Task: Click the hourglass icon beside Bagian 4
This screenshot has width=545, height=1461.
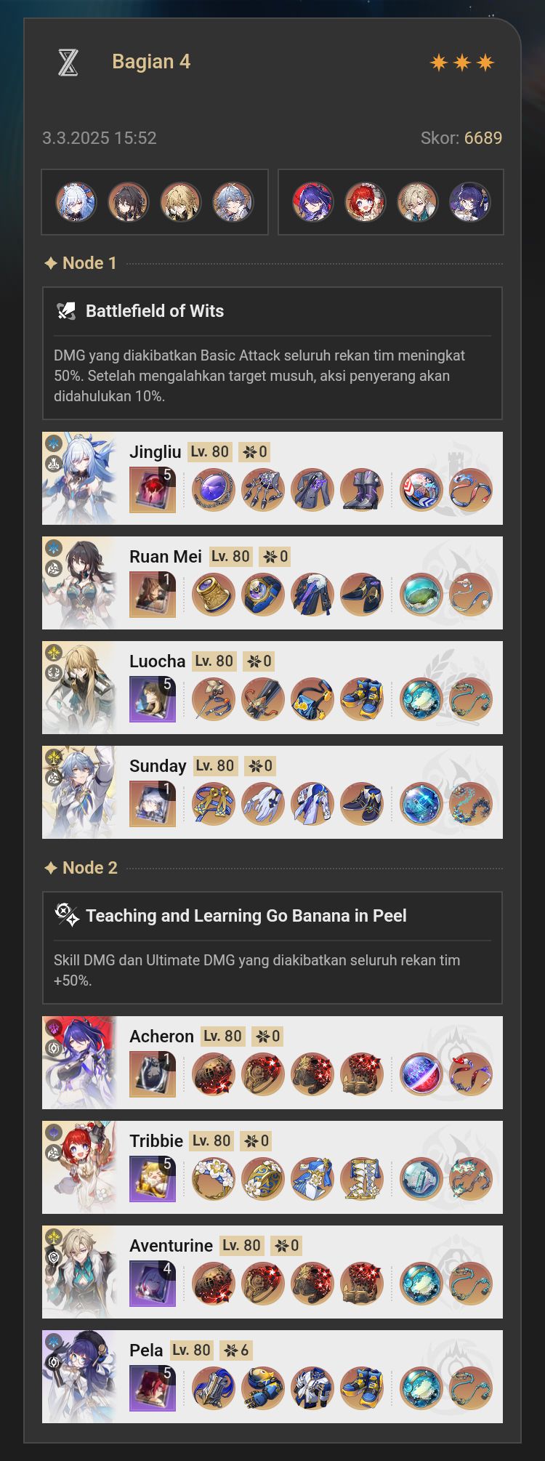Action: (68, 63)
